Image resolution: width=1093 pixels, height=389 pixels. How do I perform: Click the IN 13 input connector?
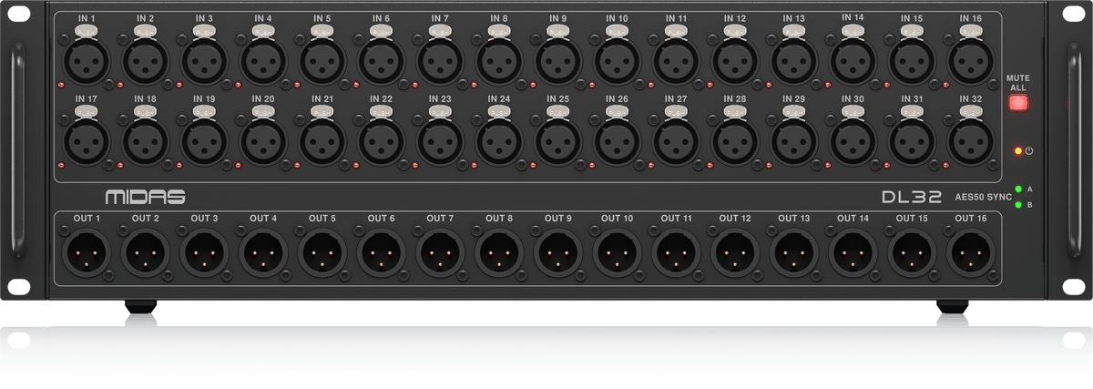pos(793,60)
